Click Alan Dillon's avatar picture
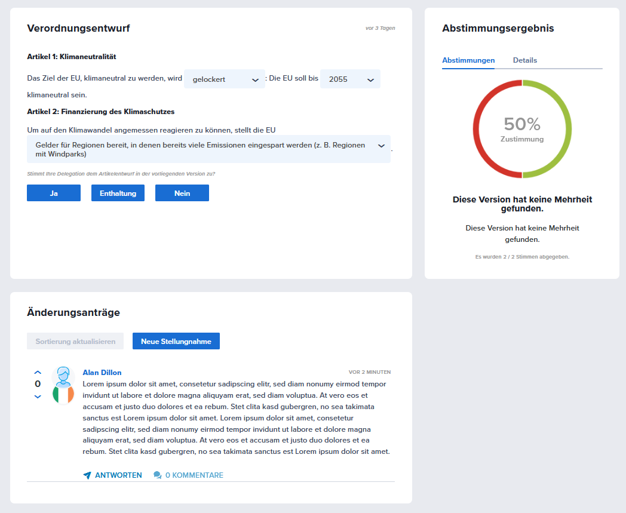Image resolution: width=626 pixels, height=513 pixels. pyautogui.click(x=63, y=376)
